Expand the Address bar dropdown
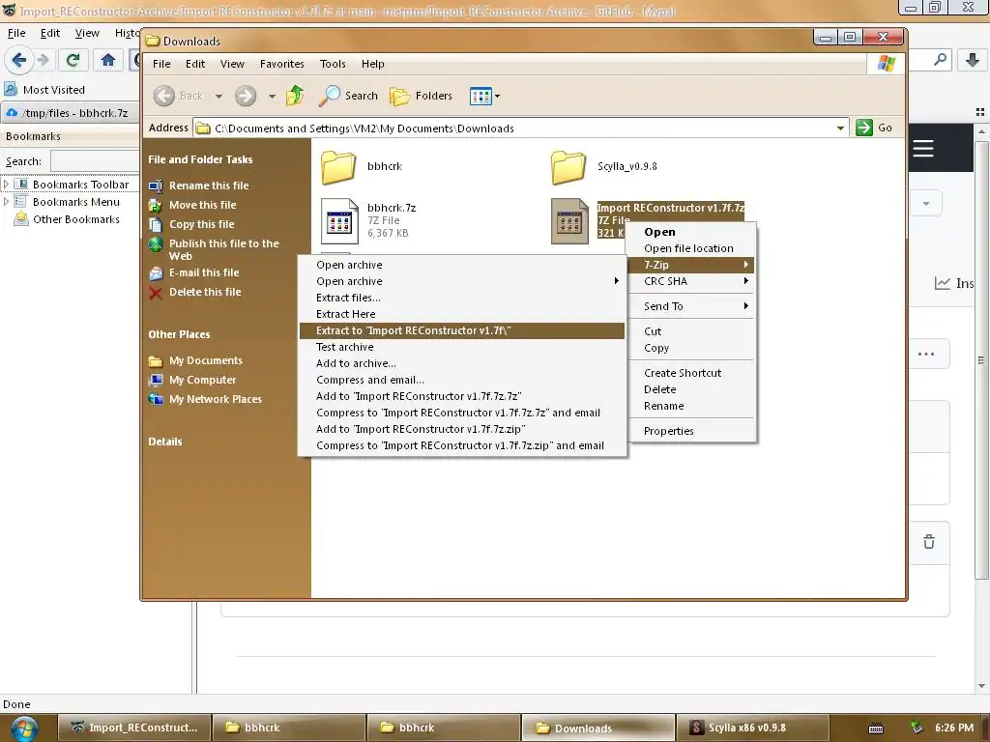This screenshot has height=742, width=990. 840,128
